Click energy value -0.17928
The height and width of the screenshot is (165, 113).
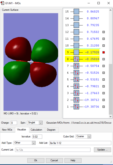click(x=92, y=52)
